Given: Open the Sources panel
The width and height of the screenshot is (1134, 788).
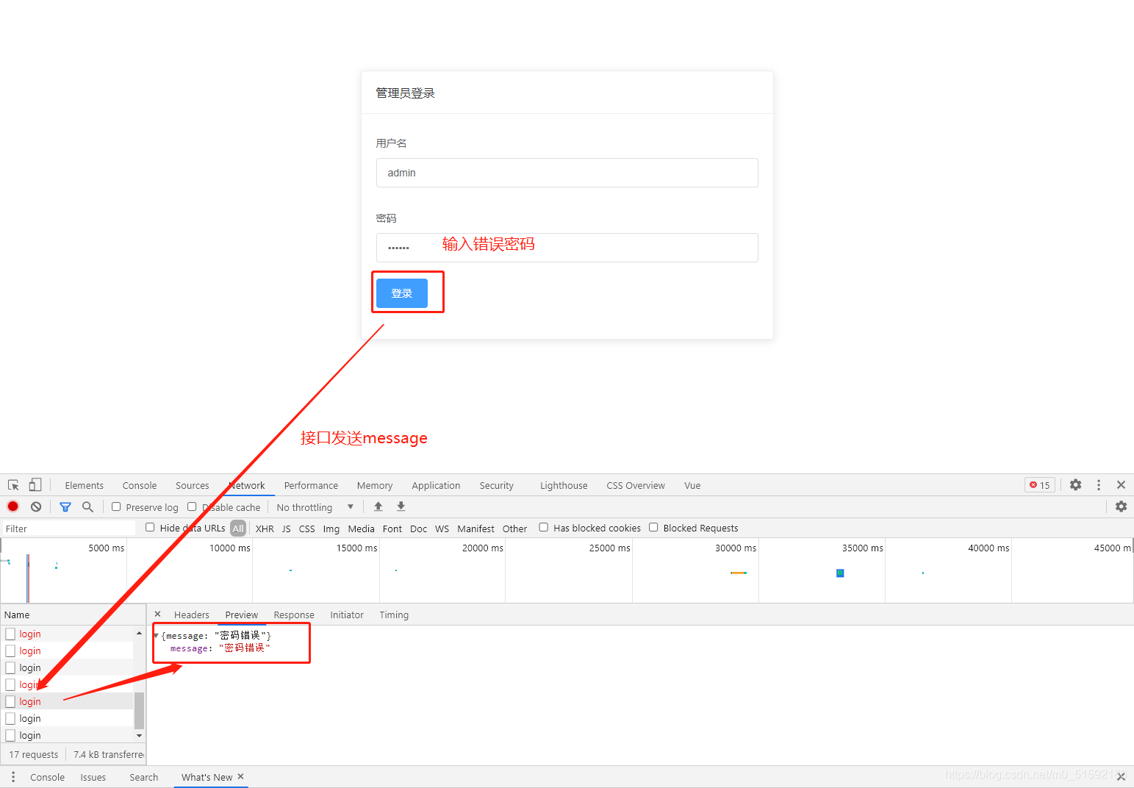Looking at the screenshot, I should pyautogui.click(x=193, y=486).
